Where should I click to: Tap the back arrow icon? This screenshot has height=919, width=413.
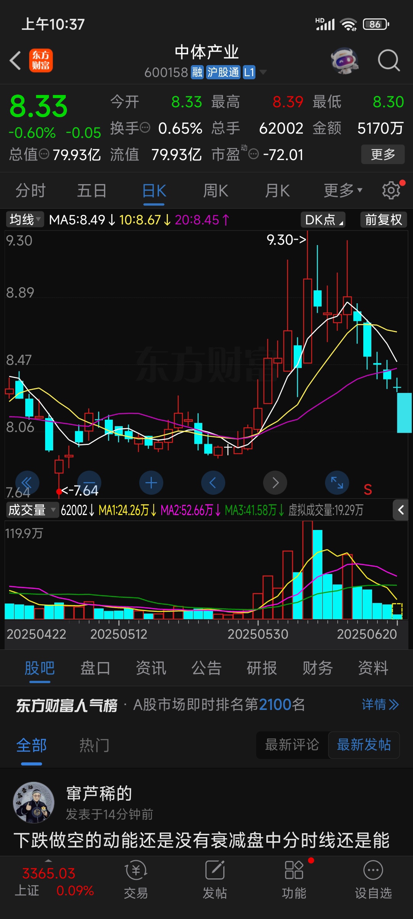(15, 61)
